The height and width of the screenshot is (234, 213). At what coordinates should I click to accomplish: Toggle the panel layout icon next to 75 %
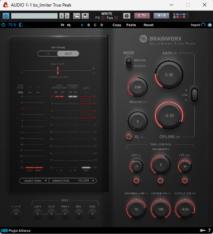[x=21, y=25]
